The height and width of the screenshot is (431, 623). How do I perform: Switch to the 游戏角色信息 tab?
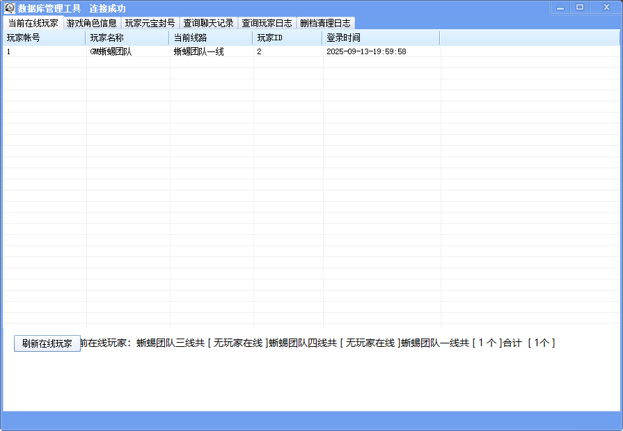click(91, 23)
